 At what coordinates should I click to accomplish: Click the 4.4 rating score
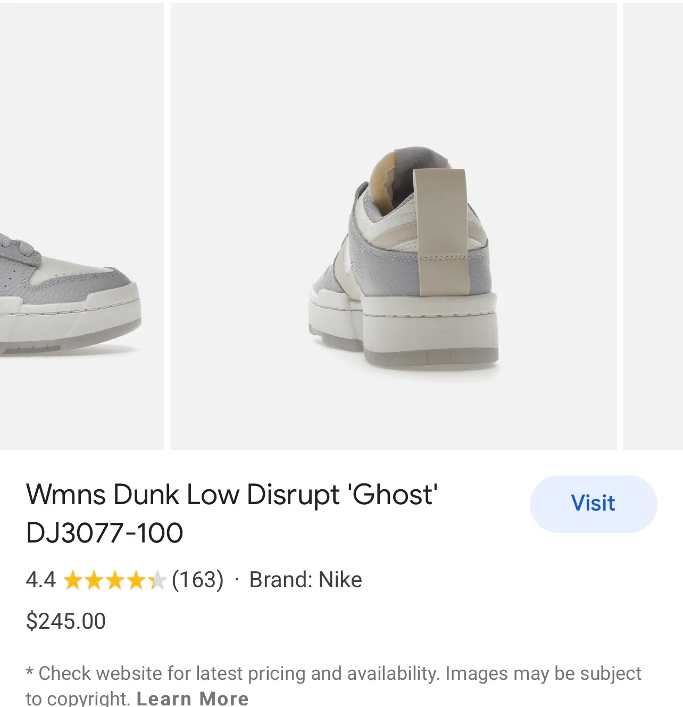point(39,580)
